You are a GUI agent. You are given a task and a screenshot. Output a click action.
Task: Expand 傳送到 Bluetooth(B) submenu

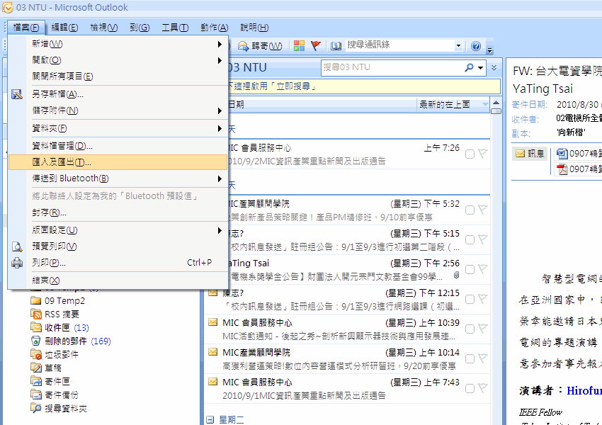point(220,178)
